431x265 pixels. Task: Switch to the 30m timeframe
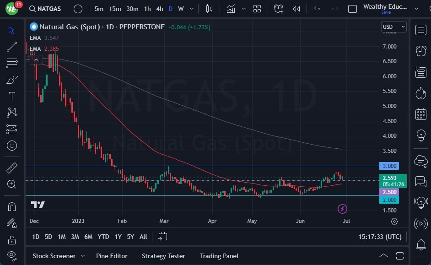click(x=132, y=9)
